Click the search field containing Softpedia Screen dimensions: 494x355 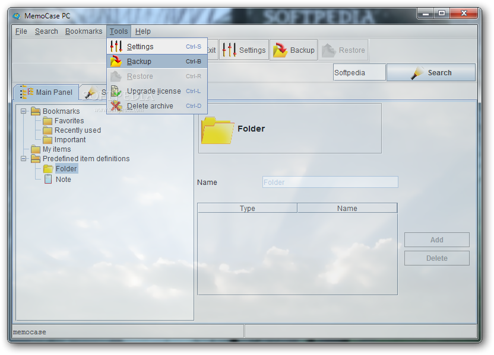(x=359, y=73)
